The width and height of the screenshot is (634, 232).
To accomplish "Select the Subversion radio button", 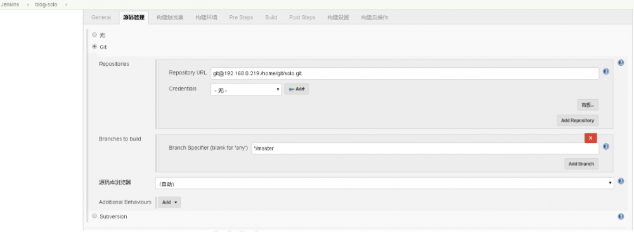I will coord(94,216).
